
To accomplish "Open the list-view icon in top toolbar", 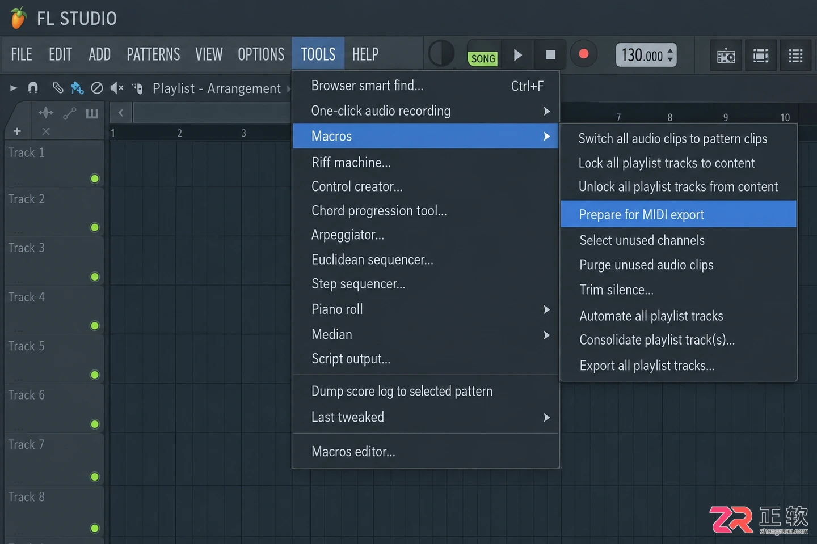I will point(795,56).
